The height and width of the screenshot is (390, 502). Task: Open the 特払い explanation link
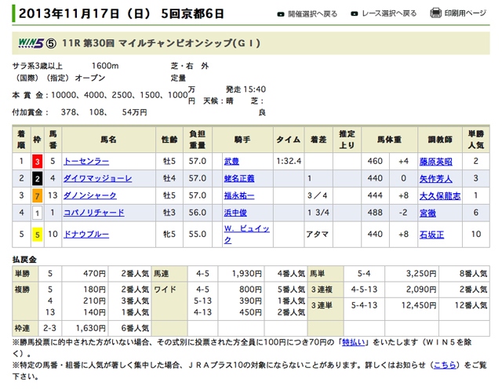tap(354, 342)
